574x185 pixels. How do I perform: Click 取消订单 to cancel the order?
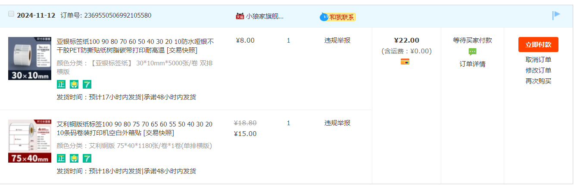coord(538,60)
